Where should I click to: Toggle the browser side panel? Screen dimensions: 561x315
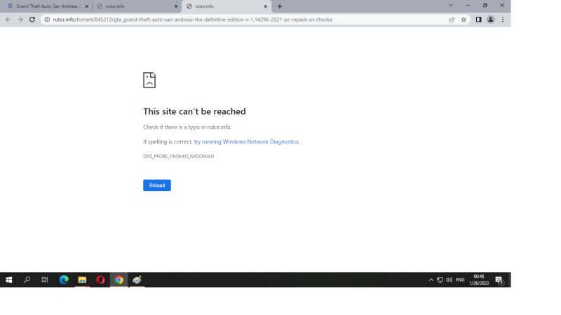point(478,20)
